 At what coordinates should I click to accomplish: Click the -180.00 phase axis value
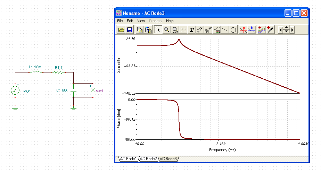click(x=129, y=139)
